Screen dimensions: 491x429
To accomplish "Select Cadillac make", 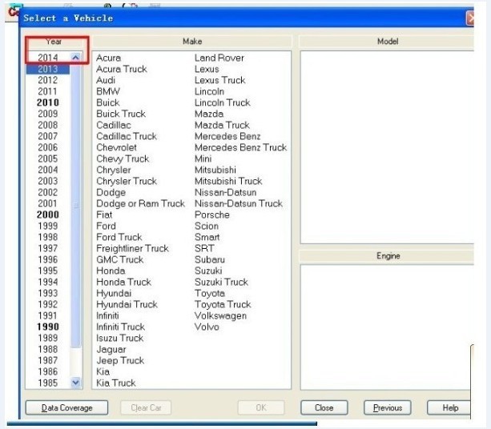I will [x=114, y=125].
